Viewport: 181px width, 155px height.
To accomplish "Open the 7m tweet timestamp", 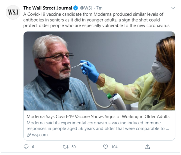I will 100,8.
